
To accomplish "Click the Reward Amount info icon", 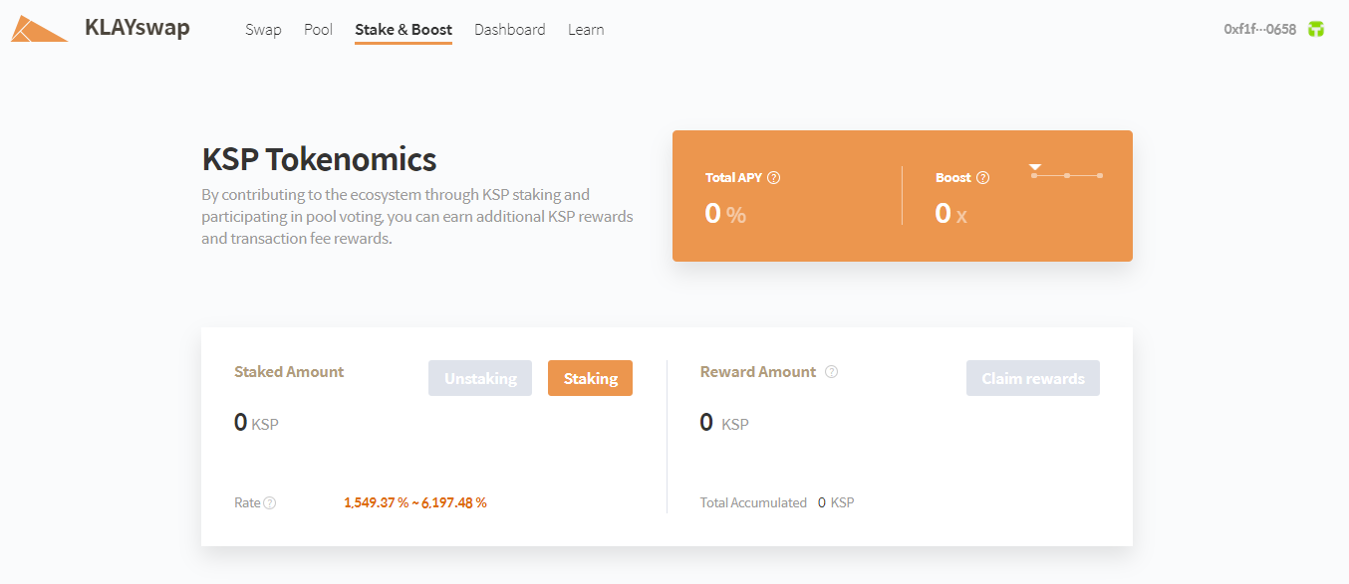I will [x=831, y=372].
